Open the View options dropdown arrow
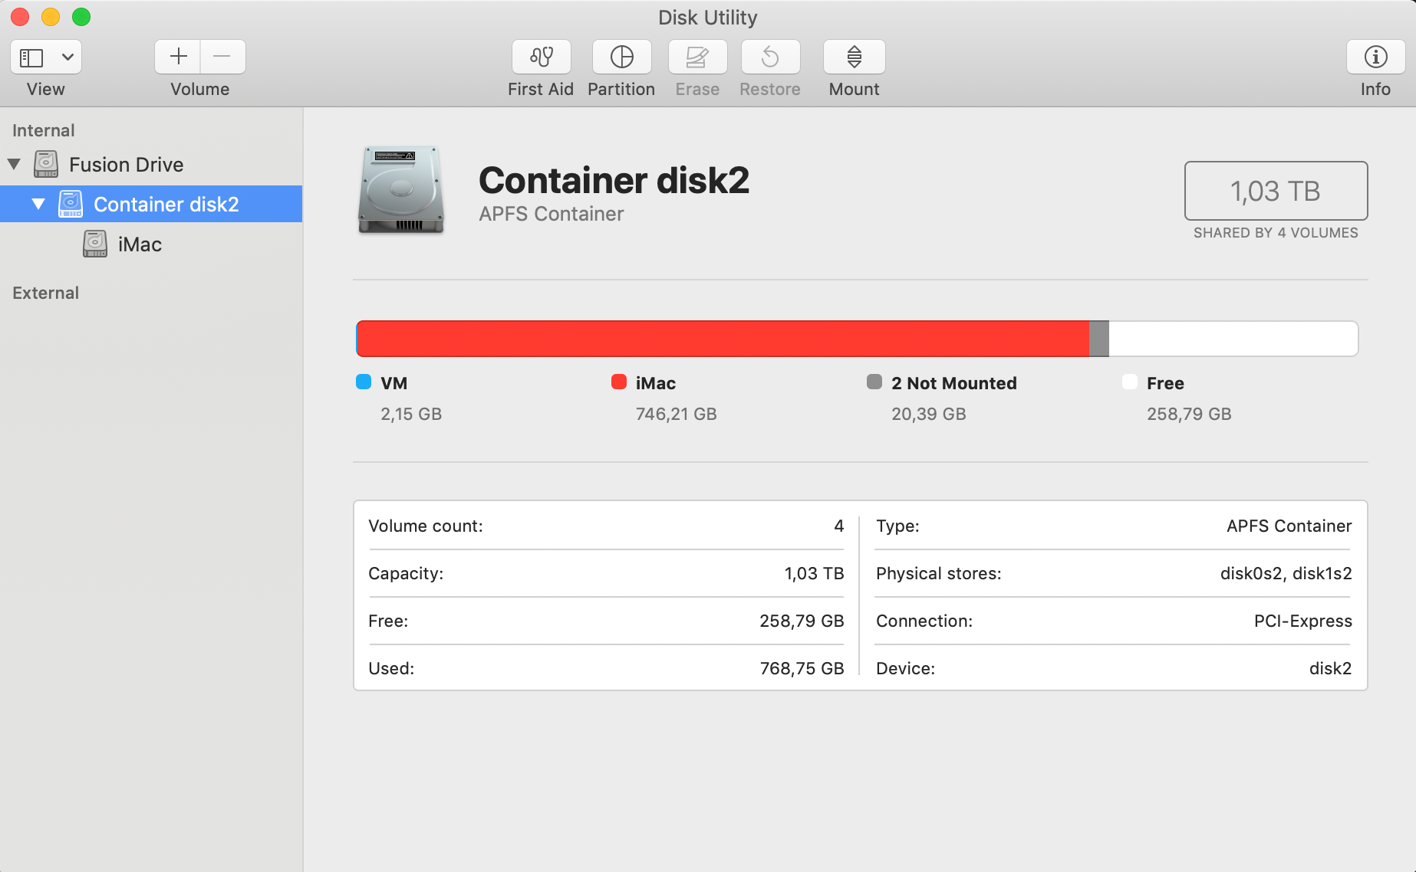Image resolution: width=1416 pixels, height=872 pixels. click(x=68, y=57)
